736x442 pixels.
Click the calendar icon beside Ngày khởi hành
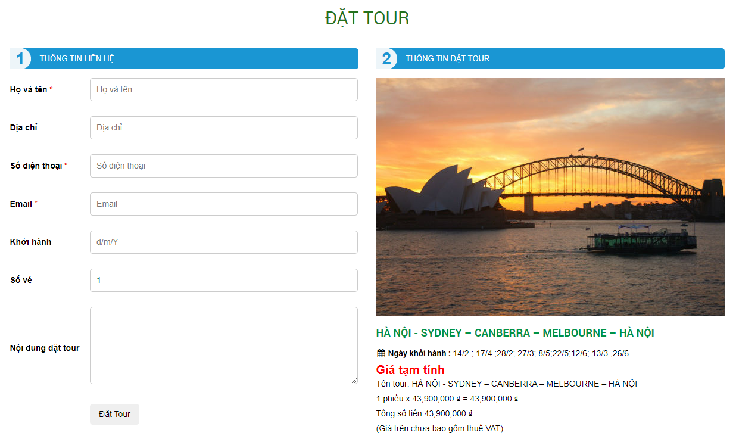[x=381, y=353]
